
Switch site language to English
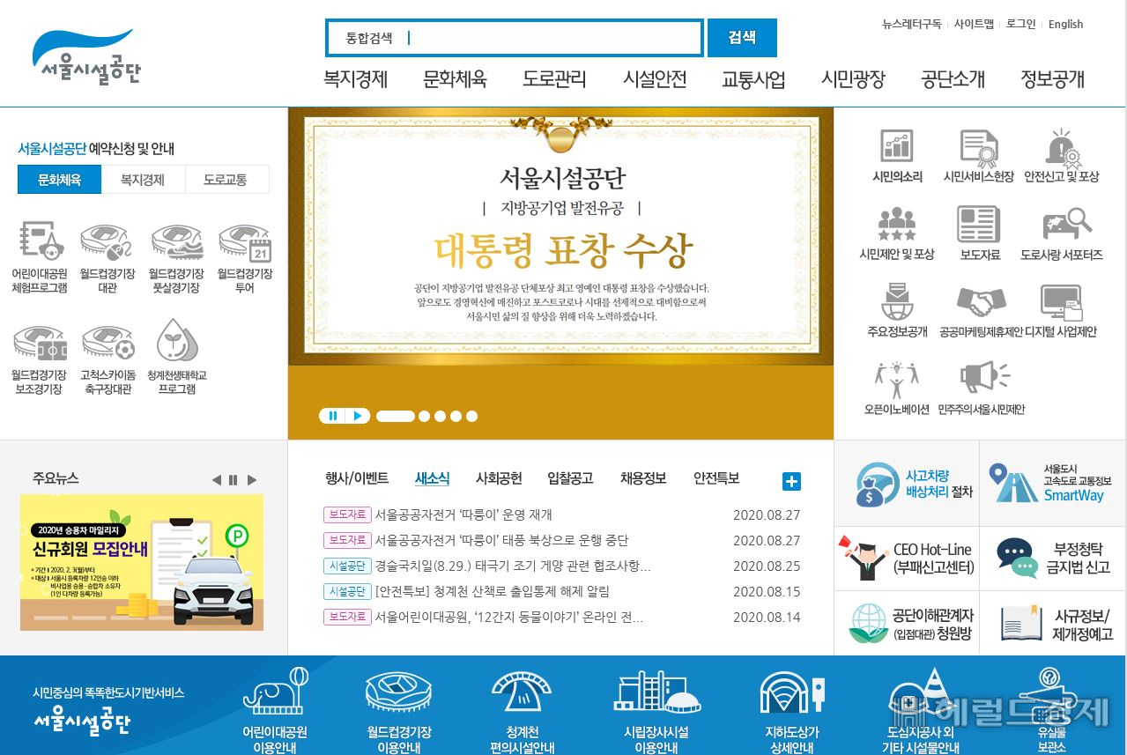[1065, 24]
